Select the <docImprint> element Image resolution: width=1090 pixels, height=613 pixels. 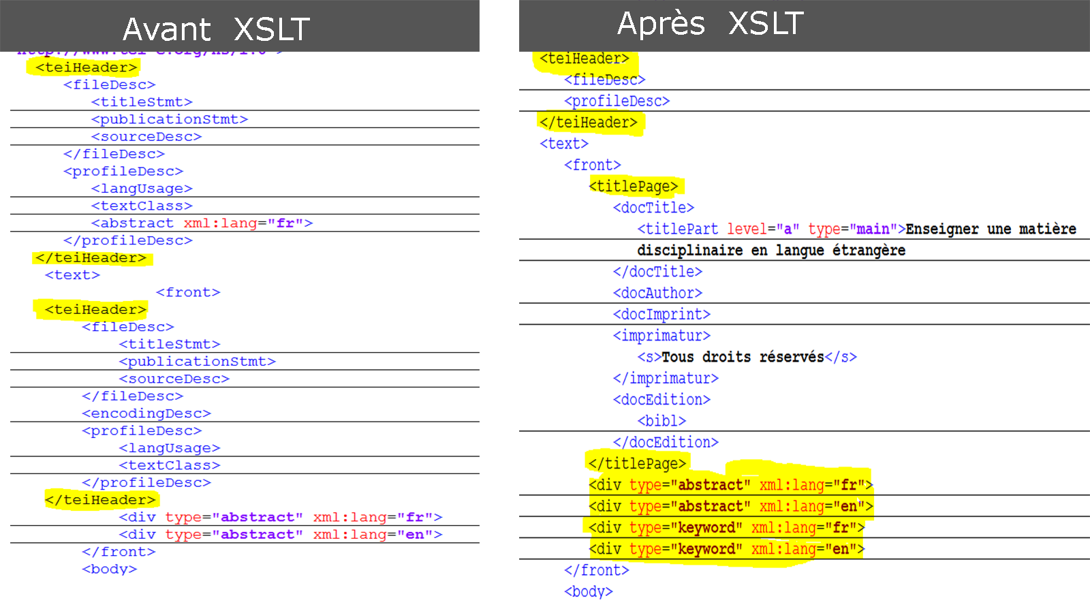click(x=661, y=315)
